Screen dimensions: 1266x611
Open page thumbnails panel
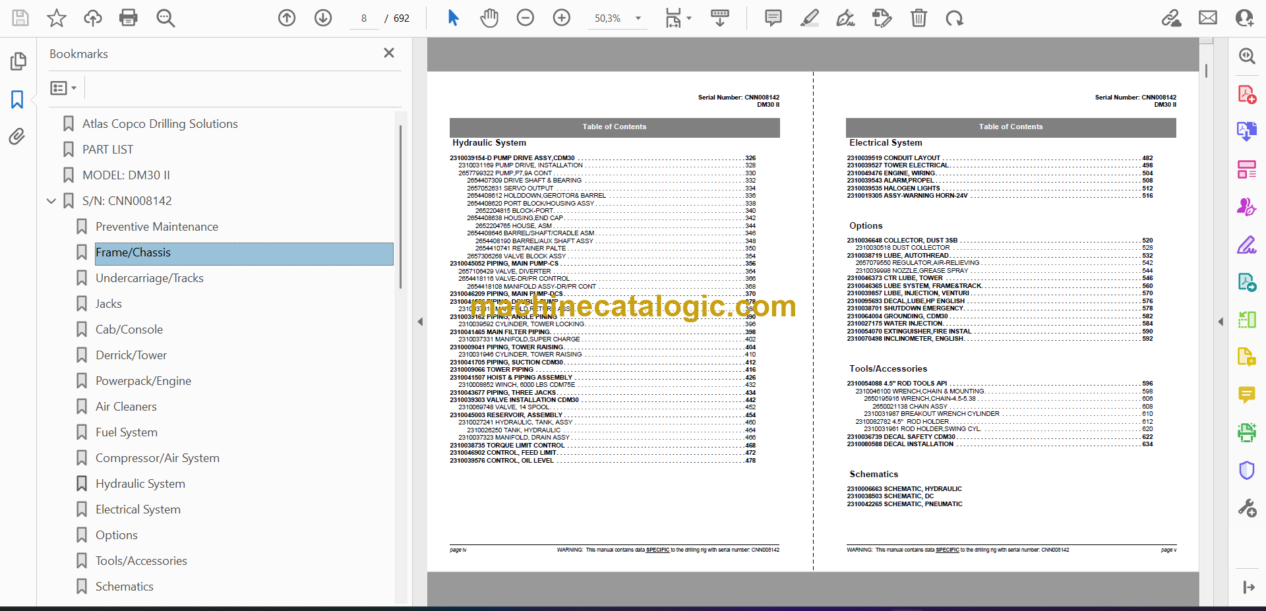[x=18, y=61]
